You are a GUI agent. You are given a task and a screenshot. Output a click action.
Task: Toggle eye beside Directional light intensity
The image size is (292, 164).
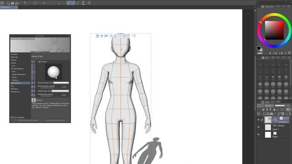click(x=32, y=87)
